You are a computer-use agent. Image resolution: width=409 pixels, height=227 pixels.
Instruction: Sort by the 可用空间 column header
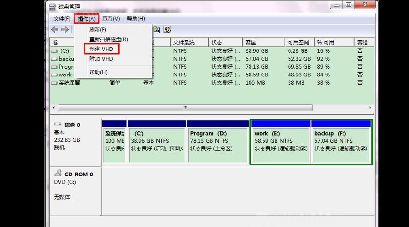tap(300, 42)
